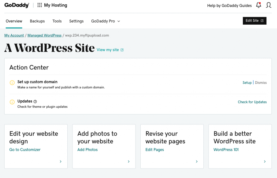Viewport: 277px width, 178px height.
Task: Click the Action Center heading
Action: [x=29, y=67]
